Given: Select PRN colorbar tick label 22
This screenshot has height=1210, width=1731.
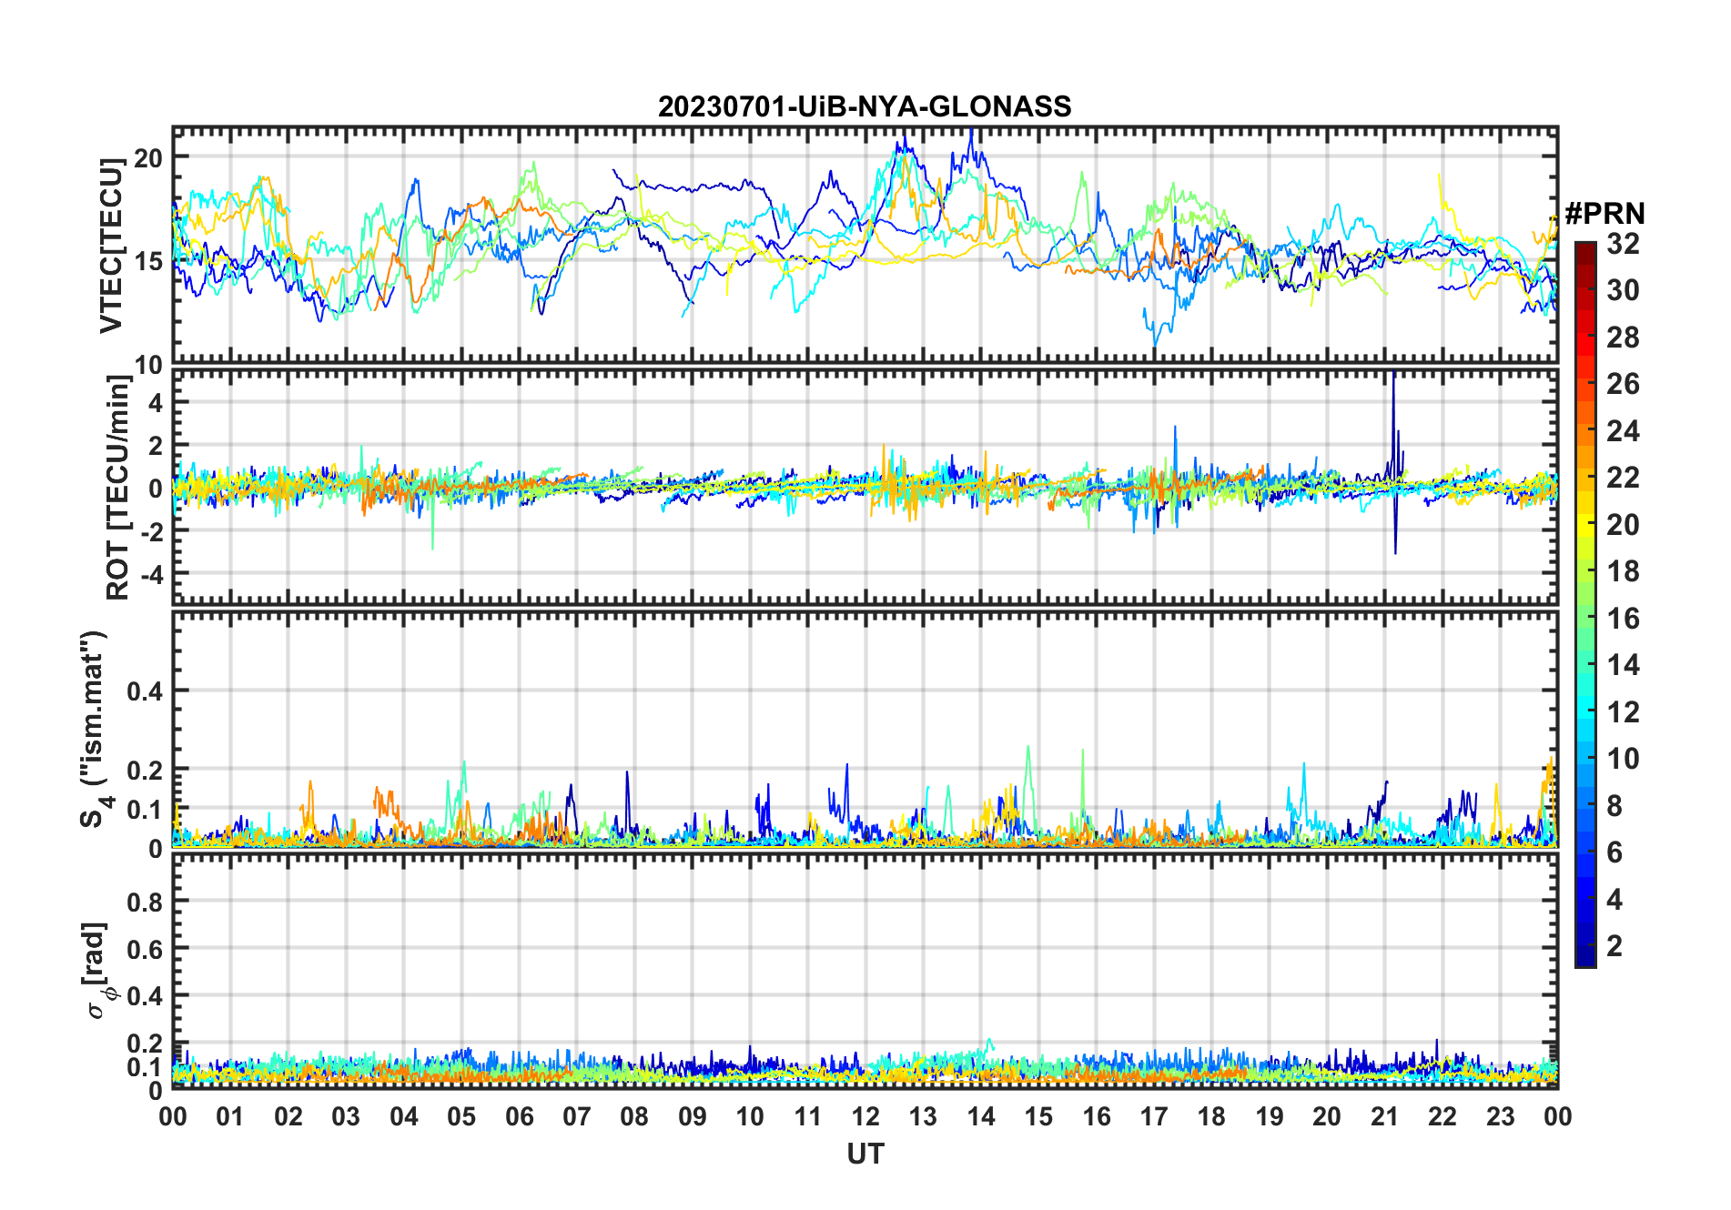Looking at the screenshot, I should point(1623,478).
